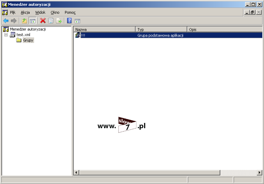Select the test.xml store icon
This screenshot has width=264, height=184.
12,35
